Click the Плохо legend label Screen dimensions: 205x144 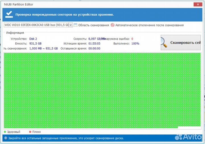[x=36, y=132]
